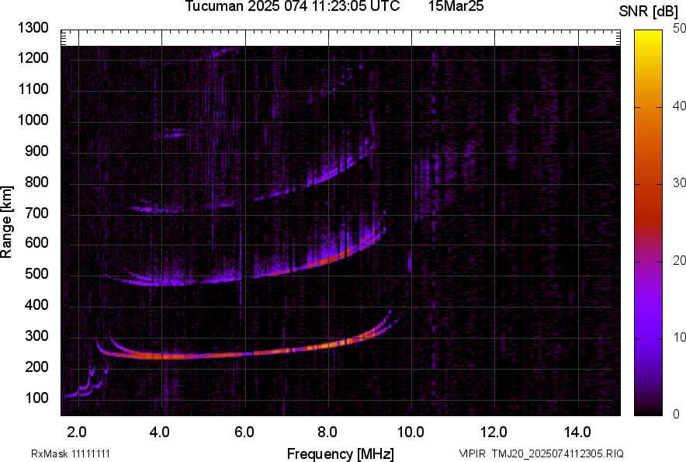Select the Range [km] axis label

coord(7,223)
